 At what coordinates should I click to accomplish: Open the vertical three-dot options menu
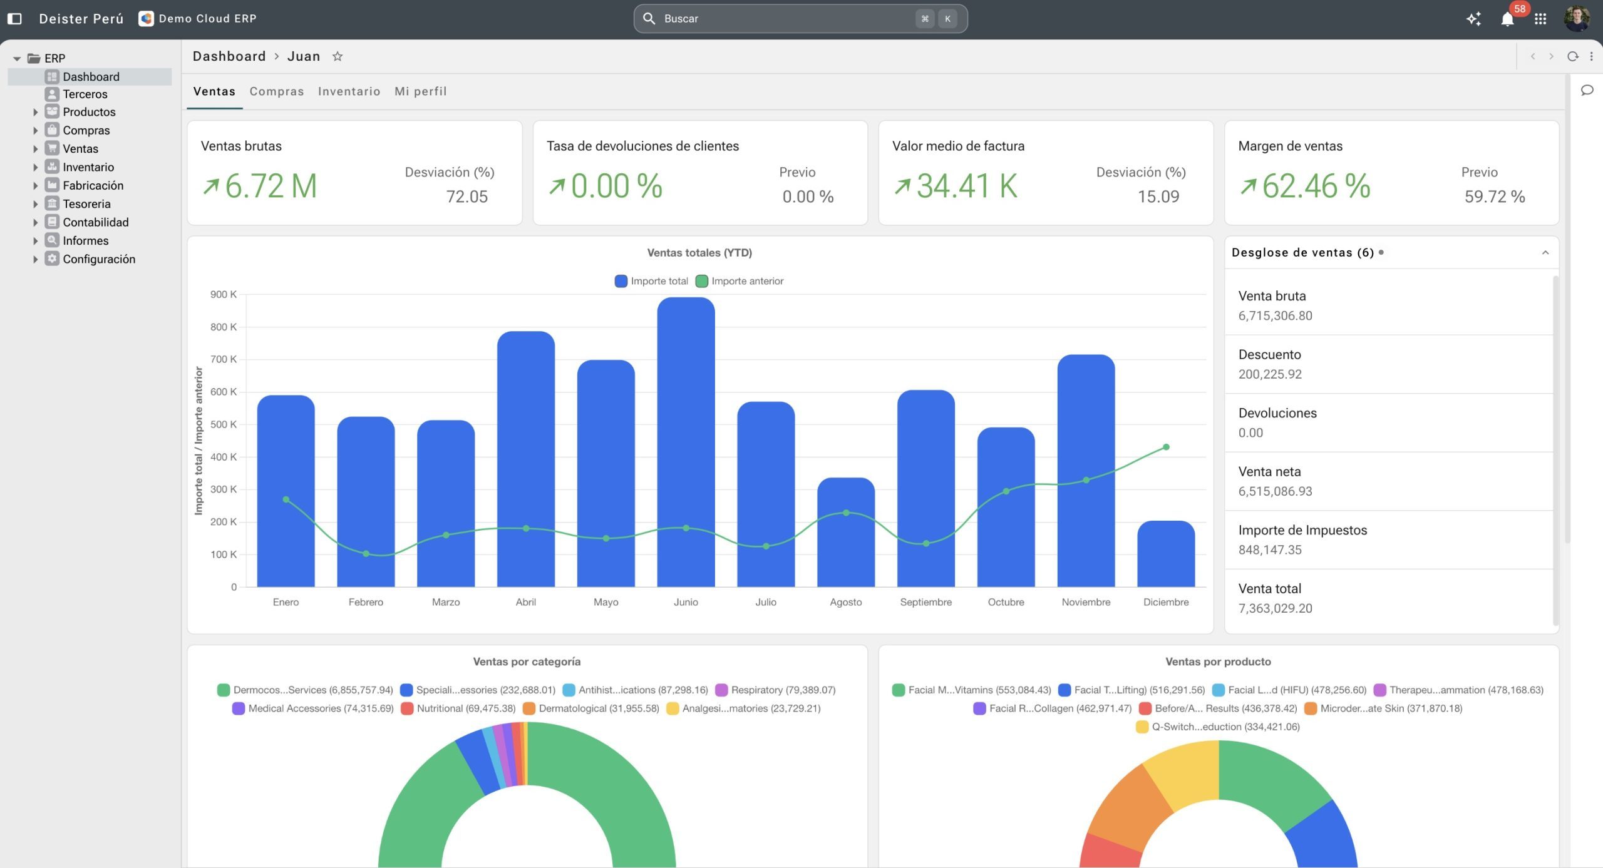click(x=1591, y=56)
